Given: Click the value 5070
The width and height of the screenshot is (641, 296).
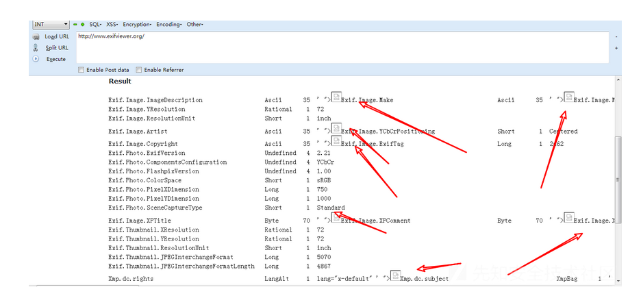Looking at the screenshot, I should click(324, 257).
